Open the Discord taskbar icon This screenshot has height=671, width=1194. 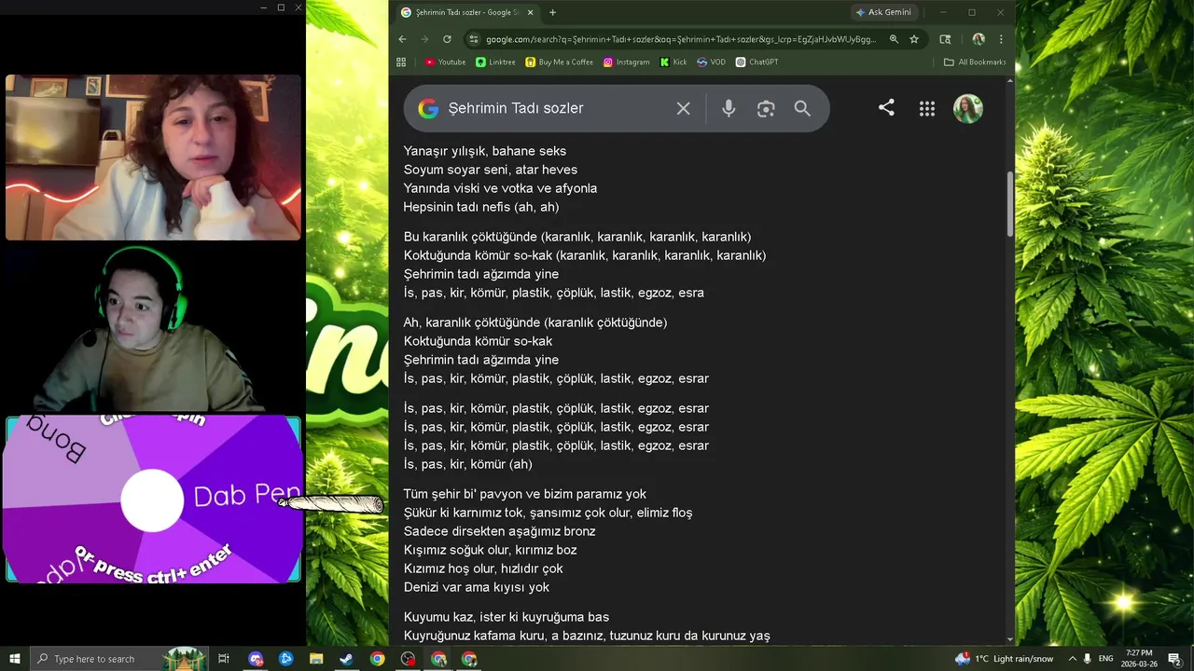256,659
